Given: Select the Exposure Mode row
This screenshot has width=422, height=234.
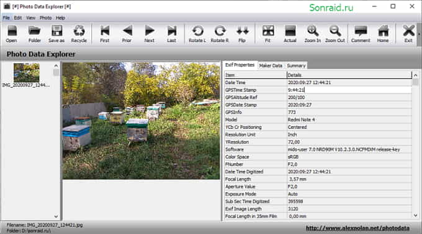Looking at the screenshot, I should (x=318, y=194).
